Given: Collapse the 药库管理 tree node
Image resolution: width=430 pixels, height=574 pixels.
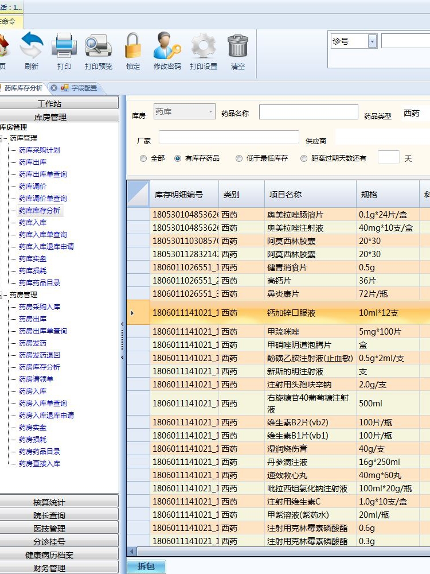Looking at the screenshot, I should (x=1, y=138).
